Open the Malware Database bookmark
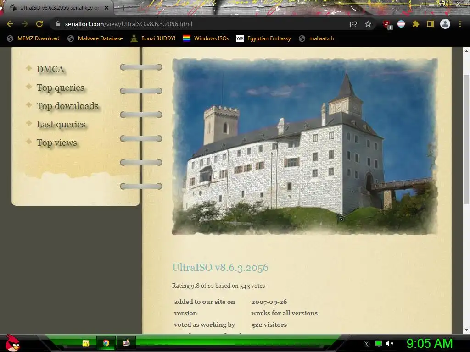 click(x=95, y=38)
